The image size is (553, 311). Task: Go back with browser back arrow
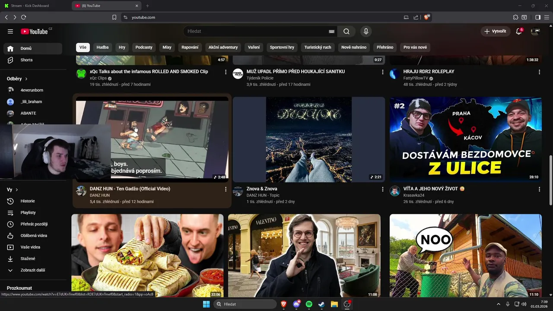[x=6, y=17]
